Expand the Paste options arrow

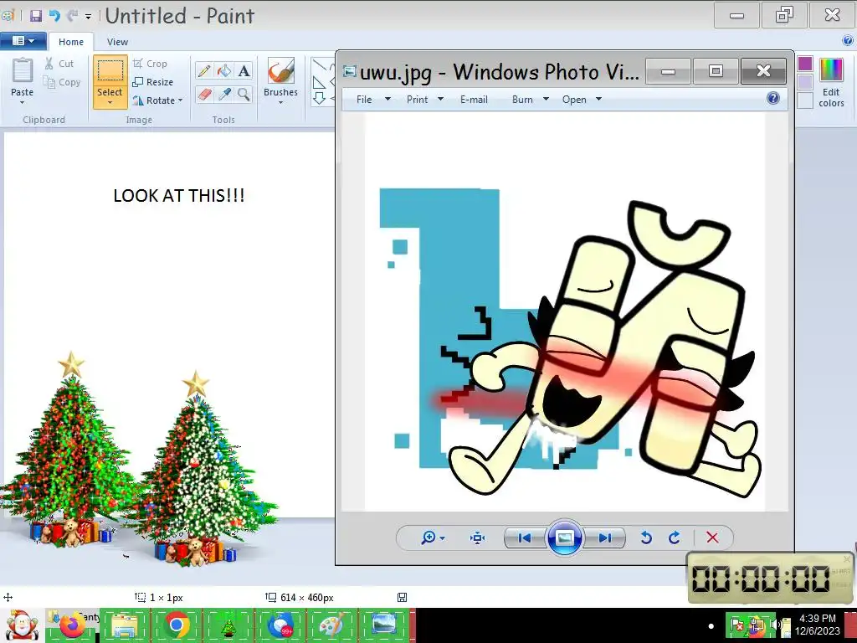(x=23, y=101)
